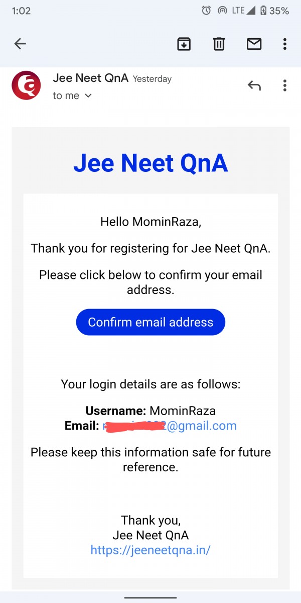Tap the LTE signal indicator
Viewport: 301px width, 603px height.
[x=243, y=11]
